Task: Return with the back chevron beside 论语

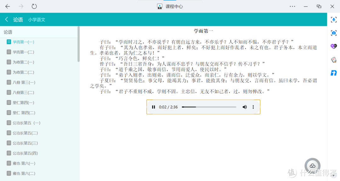Action: tap(7, 19)
